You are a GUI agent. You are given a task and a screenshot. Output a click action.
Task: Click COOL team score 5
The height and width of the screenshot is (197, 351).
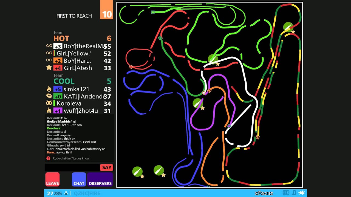(x=109, y=81)
